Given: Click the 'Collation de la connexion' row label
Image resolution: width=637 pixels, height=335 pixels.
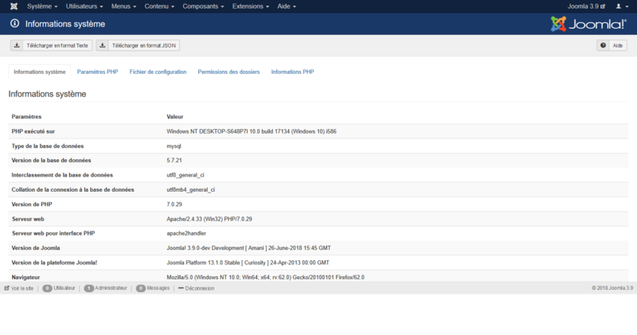Looking at the screenshot, I should pyautogui.click(x=72, y=189).
